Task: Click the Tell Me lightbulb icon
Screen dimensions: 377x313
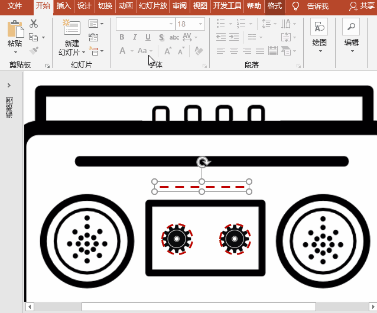Action: (x=296, y=6)
